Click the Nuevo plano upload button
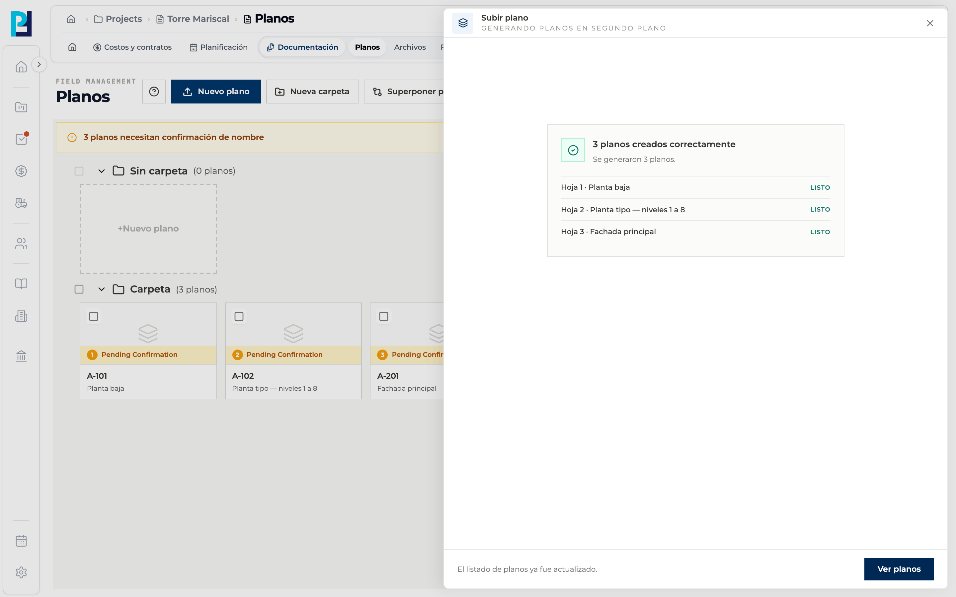 click(x=216, y=92)
